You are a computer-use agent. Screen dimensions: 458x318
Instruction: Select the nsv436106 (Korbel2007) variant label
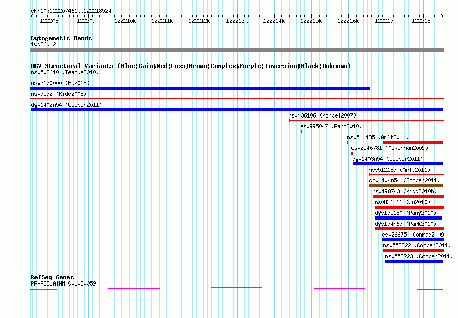pos(322,115)
